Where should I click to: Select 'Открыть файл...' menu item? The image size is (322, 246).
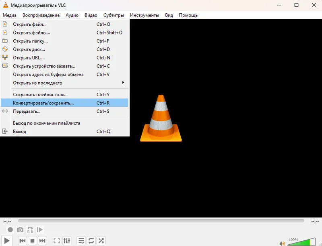pos(65,24)
